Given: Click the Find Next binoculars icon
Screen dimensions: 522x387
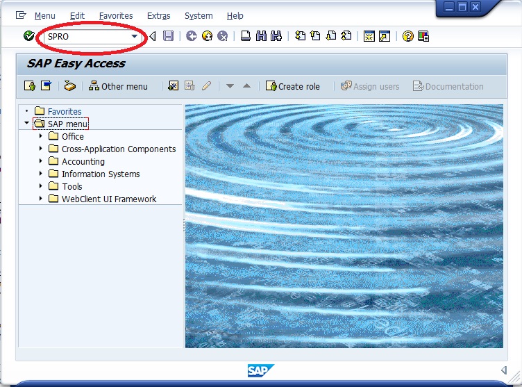Looking at the screenshot, I should click(276, 35).
